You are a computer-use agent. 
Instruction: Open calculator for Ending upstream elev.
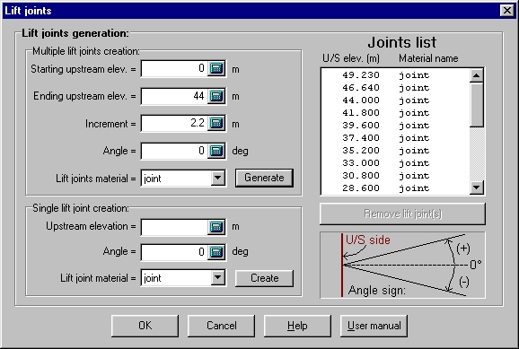[x=216, y=96]
